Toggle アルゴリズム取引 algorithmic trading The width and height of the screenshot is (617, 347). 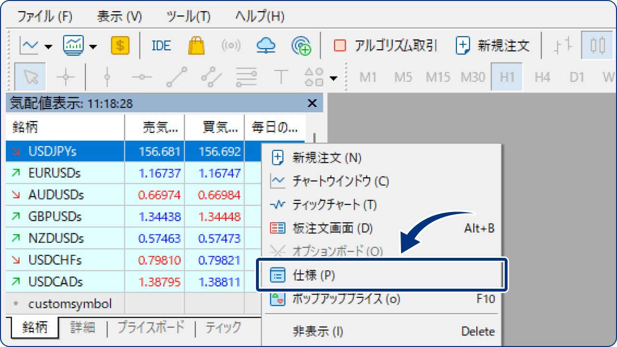coord(386,46)
